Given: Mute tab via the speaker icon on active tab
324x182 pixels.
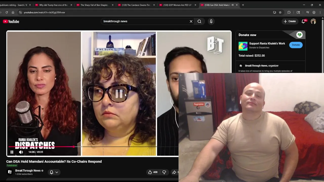Looking at the screenshot, I should pyautogui.click(x=232, y=5).
